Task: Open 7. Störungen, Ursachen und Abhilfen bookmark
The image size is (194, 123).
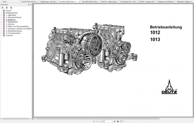Action: (19, 29)
